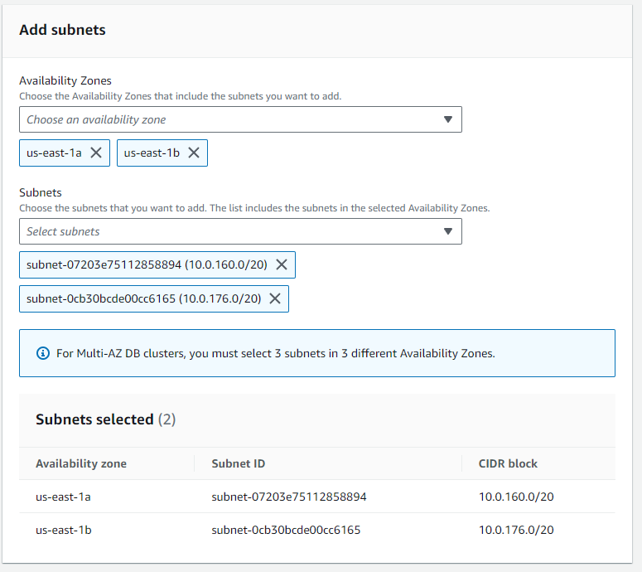The image size is (642, 572).
Task: Expand the Select subnets dropdown arrow
Action: click(x=448, y=231)
